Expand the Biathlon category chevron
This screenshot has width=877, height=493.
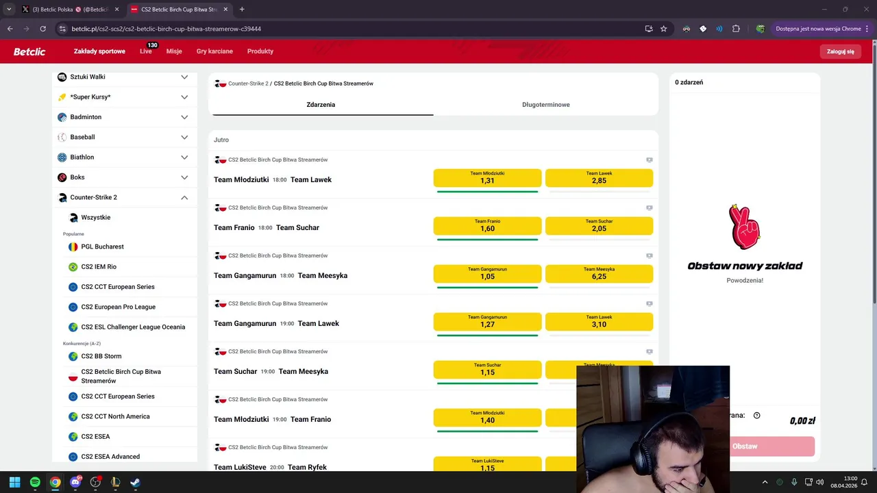184,157
